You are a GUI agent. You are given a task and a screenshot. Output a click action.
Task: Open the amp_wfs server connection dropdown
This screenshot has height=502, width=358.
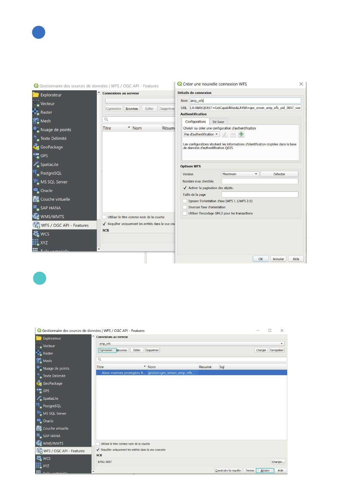point(191,344)
